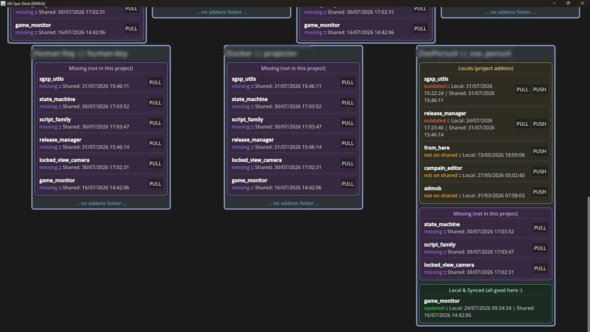Close the GD Sync Dock window
The image size is (590, 332).
click(x=582, y=3)
